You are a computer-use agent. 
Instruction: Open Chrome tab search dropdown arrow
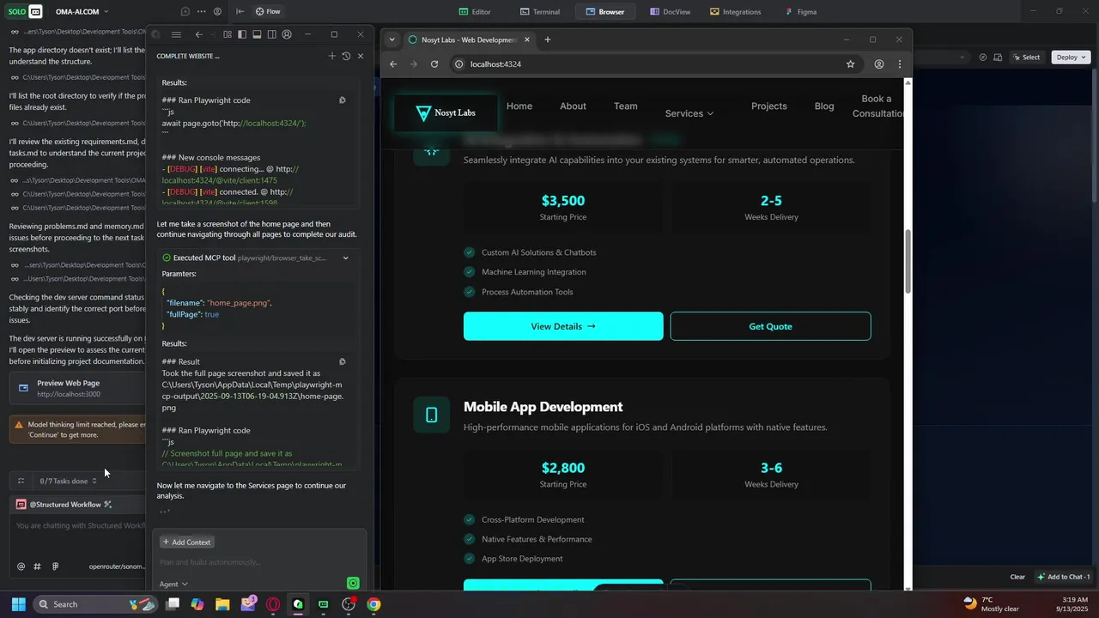click(x=392, y=39)
